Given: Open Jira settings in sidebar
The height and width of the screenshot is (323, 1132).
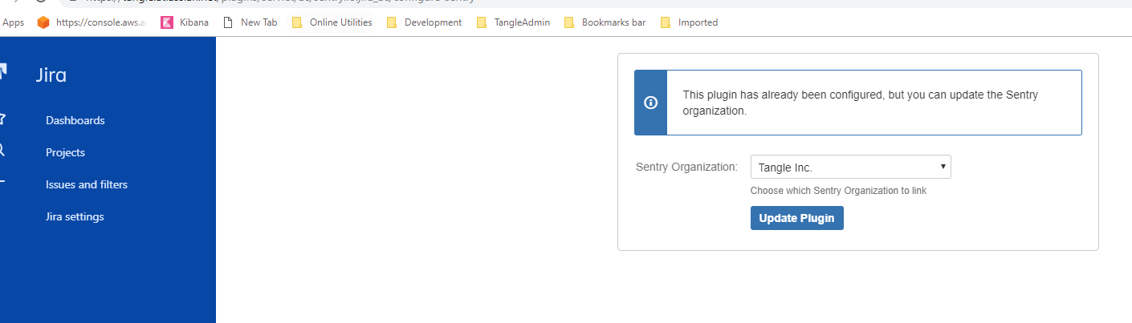Looking at the screenshot, I should 75,216.
